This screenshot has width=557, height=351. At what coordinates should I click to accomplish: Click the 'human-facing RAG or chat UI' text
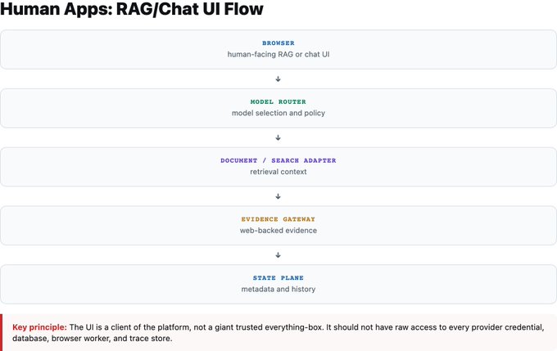278,54
